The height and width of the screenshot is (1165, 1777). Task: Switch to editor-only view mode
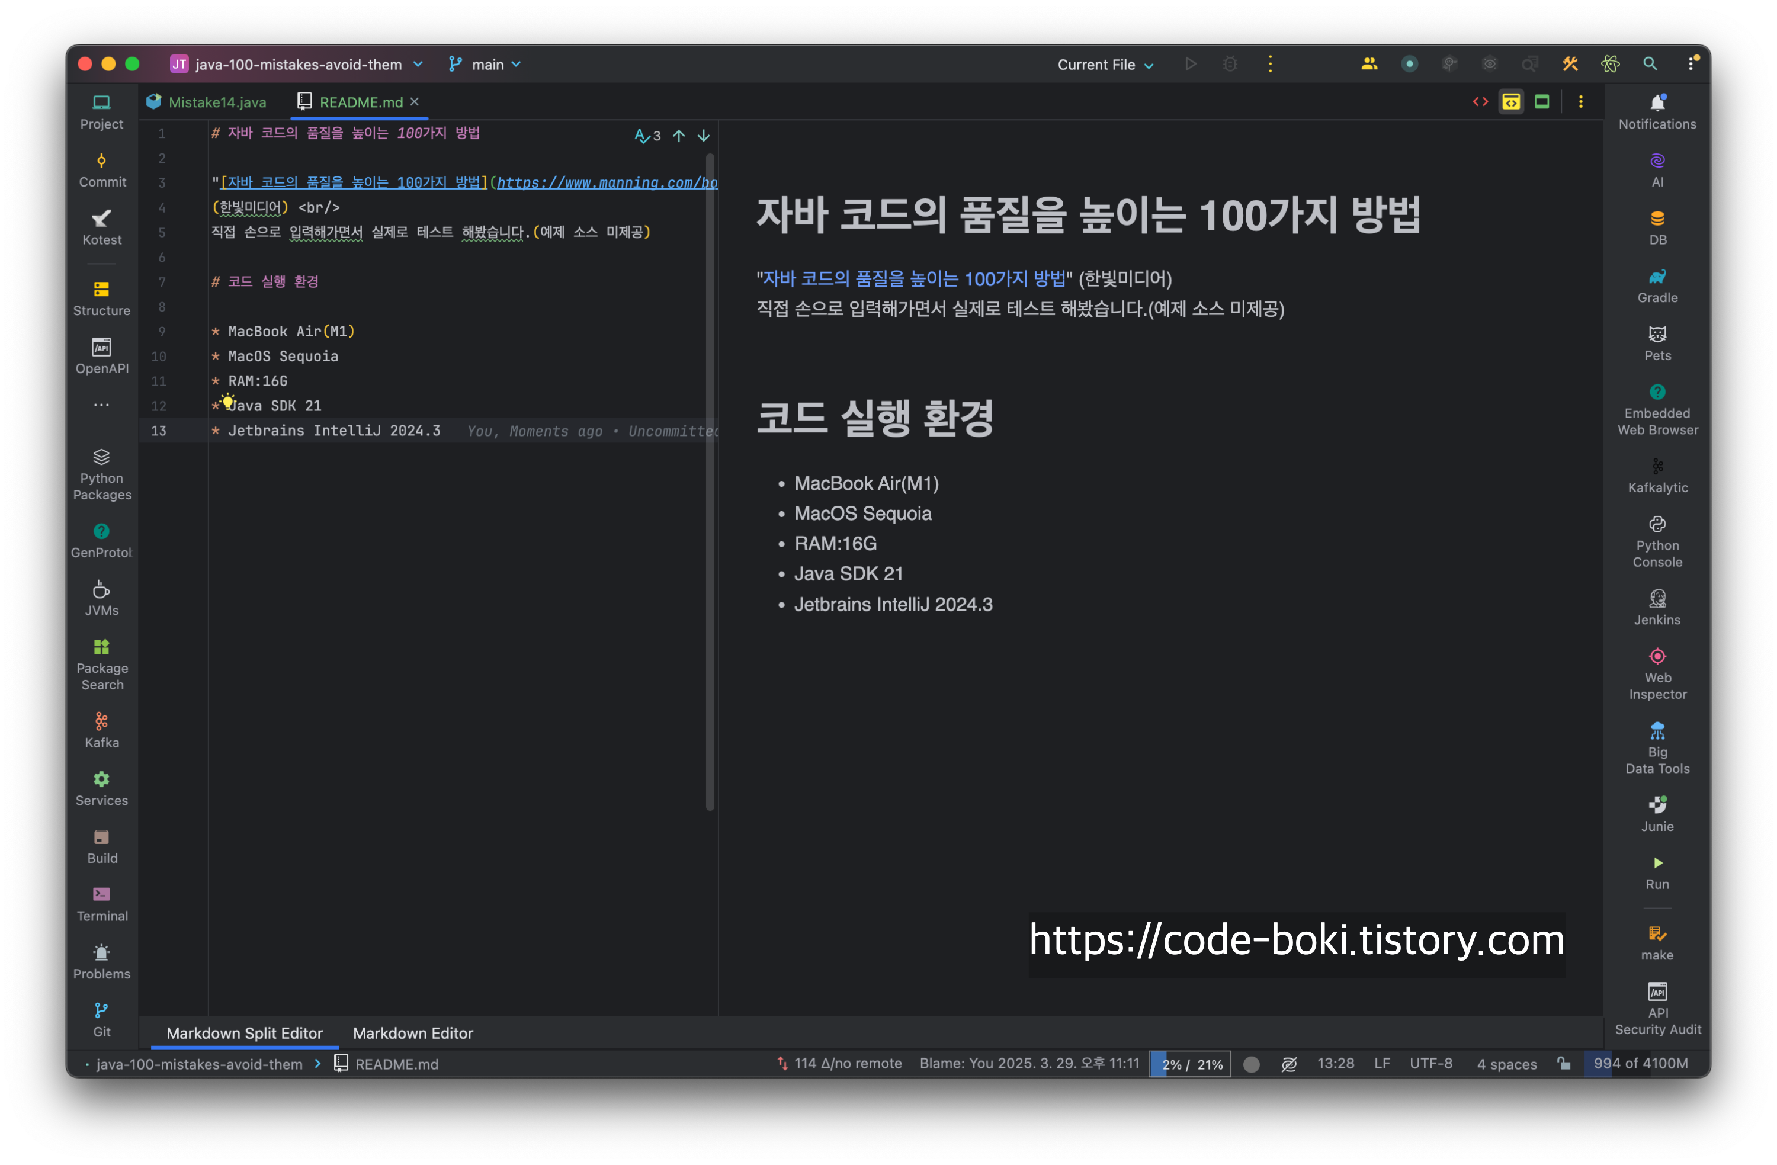pyautogui.click(x=1480, y=102)
